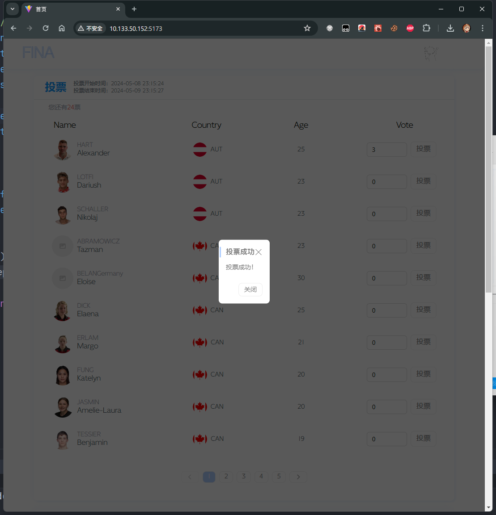Image resolution: width=496 pixels, height=515 pixels.
Task: Close the 首页 tab
Action: pos(118,9)
